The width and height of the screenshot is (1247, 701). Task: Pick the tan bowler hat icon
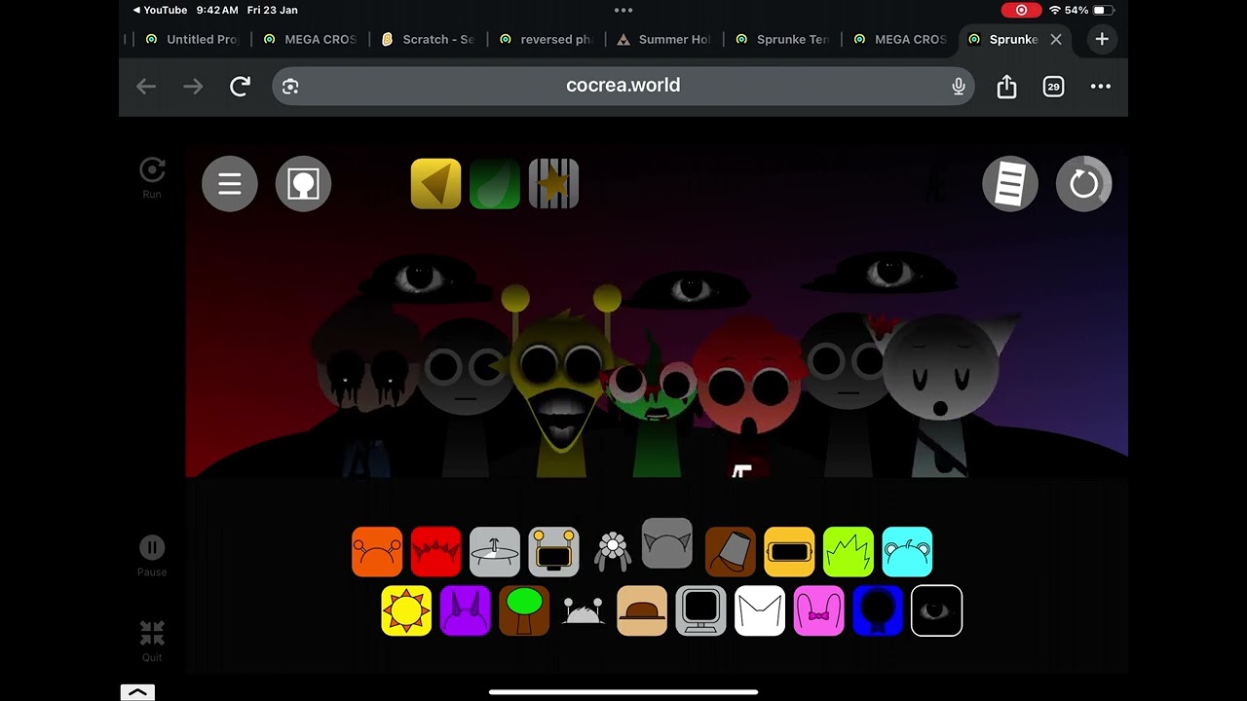coord(642,610)
